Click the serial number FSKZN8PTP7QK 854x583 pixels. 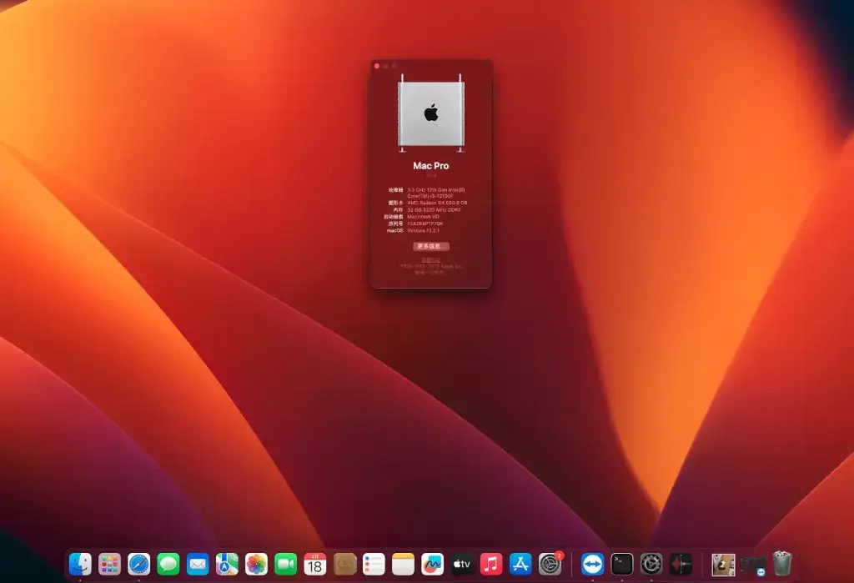point(425,224)
